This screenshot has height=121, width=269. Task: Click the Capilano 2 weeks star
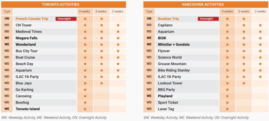pos(260,25)
